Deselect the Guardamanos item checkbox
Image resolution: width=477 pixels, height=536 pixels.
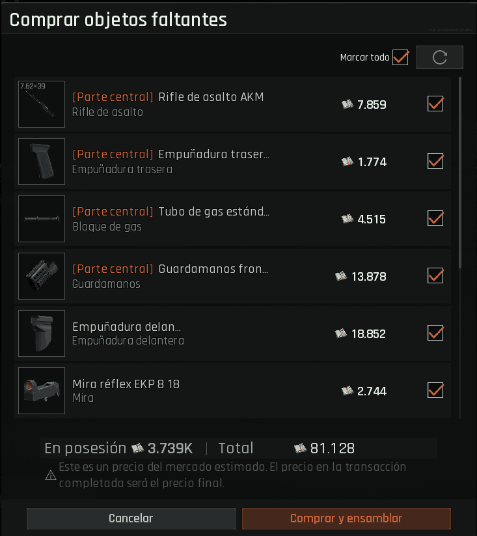click(435, 275)
